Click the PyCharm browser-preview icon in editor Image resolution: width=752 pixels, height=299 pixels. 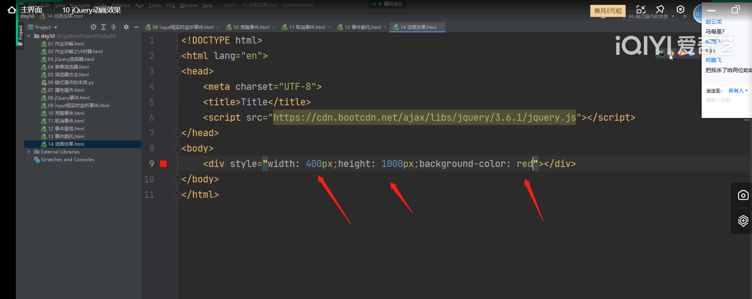(661, 53)
